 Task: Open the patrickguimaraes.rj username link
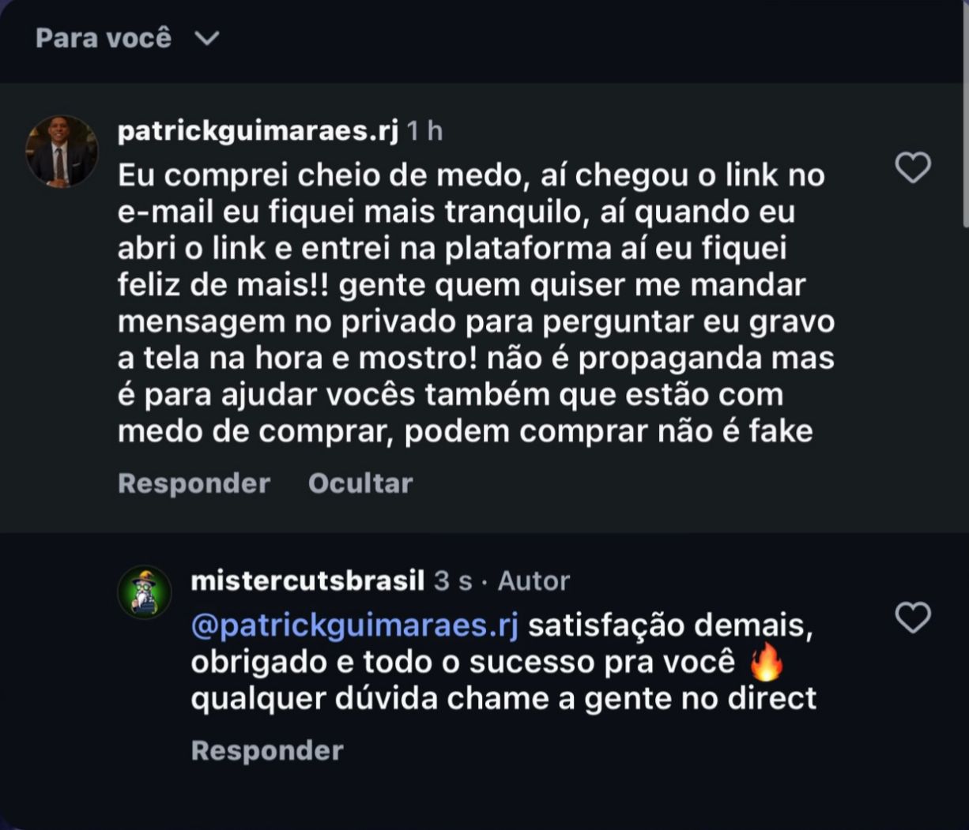(x=258, y=130)
